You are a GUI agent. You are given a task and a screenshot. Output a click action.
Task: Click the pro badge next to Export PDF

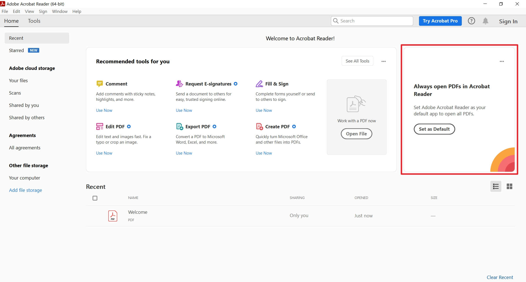pos(215,126)
